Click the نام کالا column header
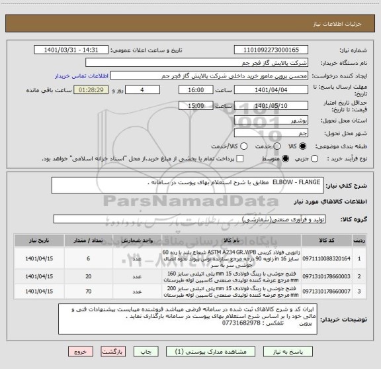Screen dimensions: 381x369 [232, 240]
